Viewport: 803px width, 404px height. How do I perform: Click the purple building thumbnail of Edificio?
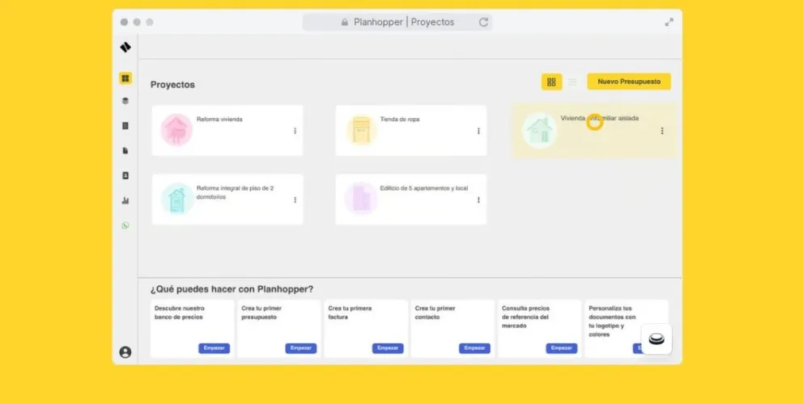click(x=361, y=199)
